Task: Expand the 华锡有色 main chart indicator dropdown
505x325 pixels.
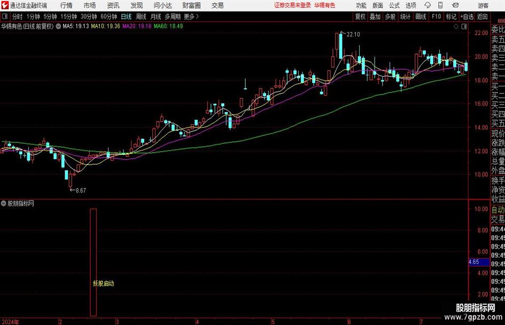Action: (58, 26)
